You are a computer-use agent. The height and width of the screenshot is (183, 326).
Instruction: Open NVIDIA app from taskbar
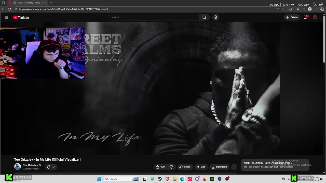tap(212, 179)
